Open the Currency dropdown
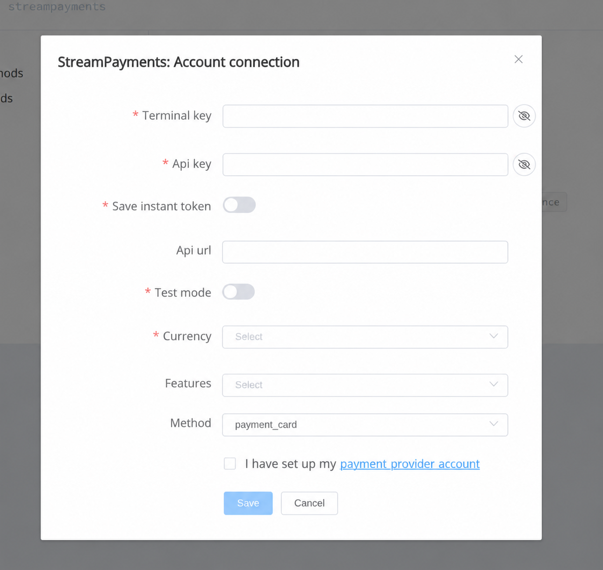 click(365, 337)
